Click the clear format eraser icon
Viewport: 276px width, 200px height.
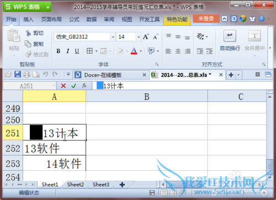click(151, 51)
